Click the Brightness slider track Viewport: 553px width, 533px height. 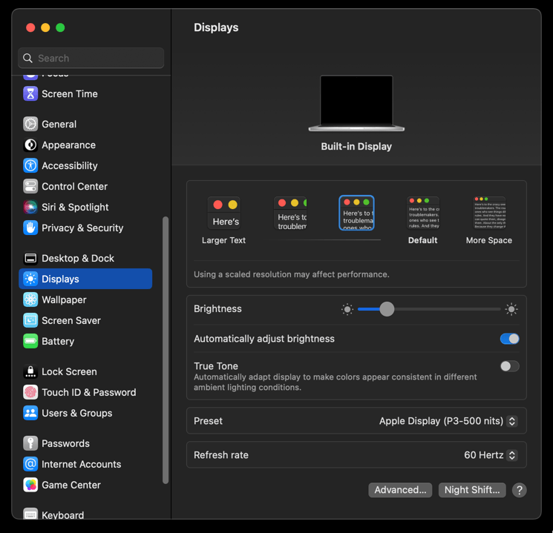tap(445, 309)
